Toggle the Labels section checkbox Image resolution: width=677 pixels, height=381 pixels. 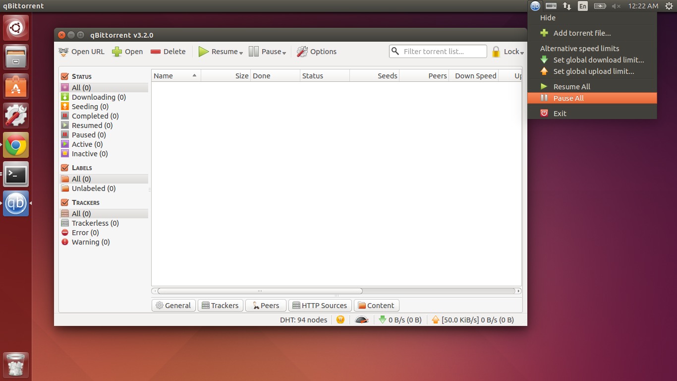point(65,168)
